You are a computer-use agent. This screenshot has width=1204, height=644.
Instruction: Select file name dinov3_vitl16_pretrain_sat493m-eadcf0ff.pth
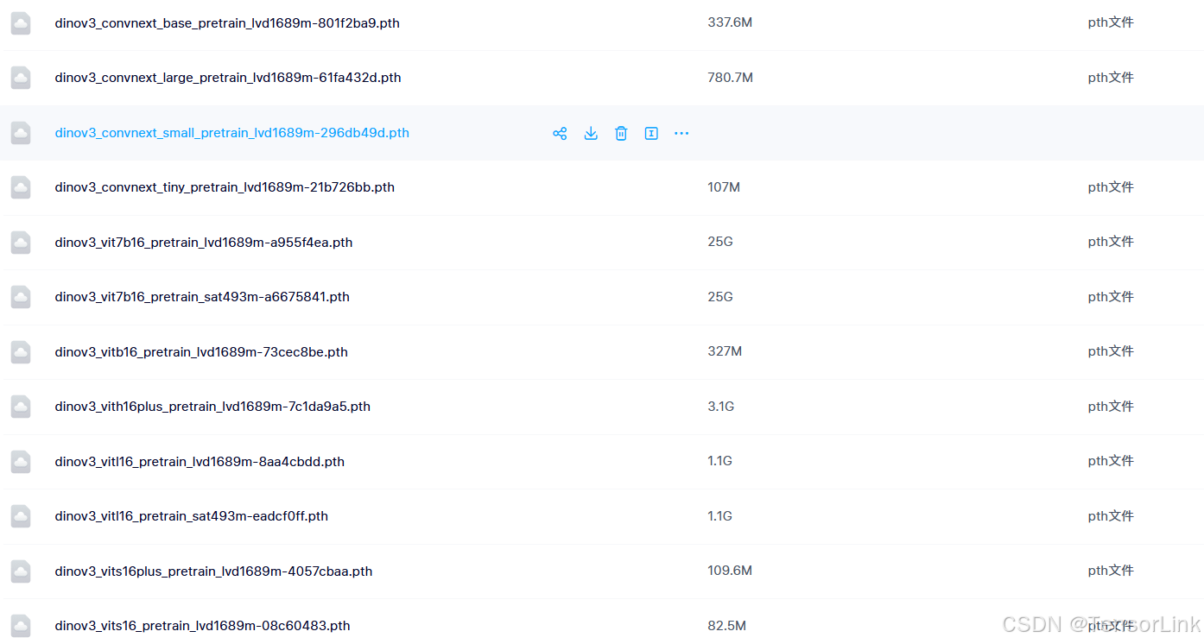(x=192, y=516)
